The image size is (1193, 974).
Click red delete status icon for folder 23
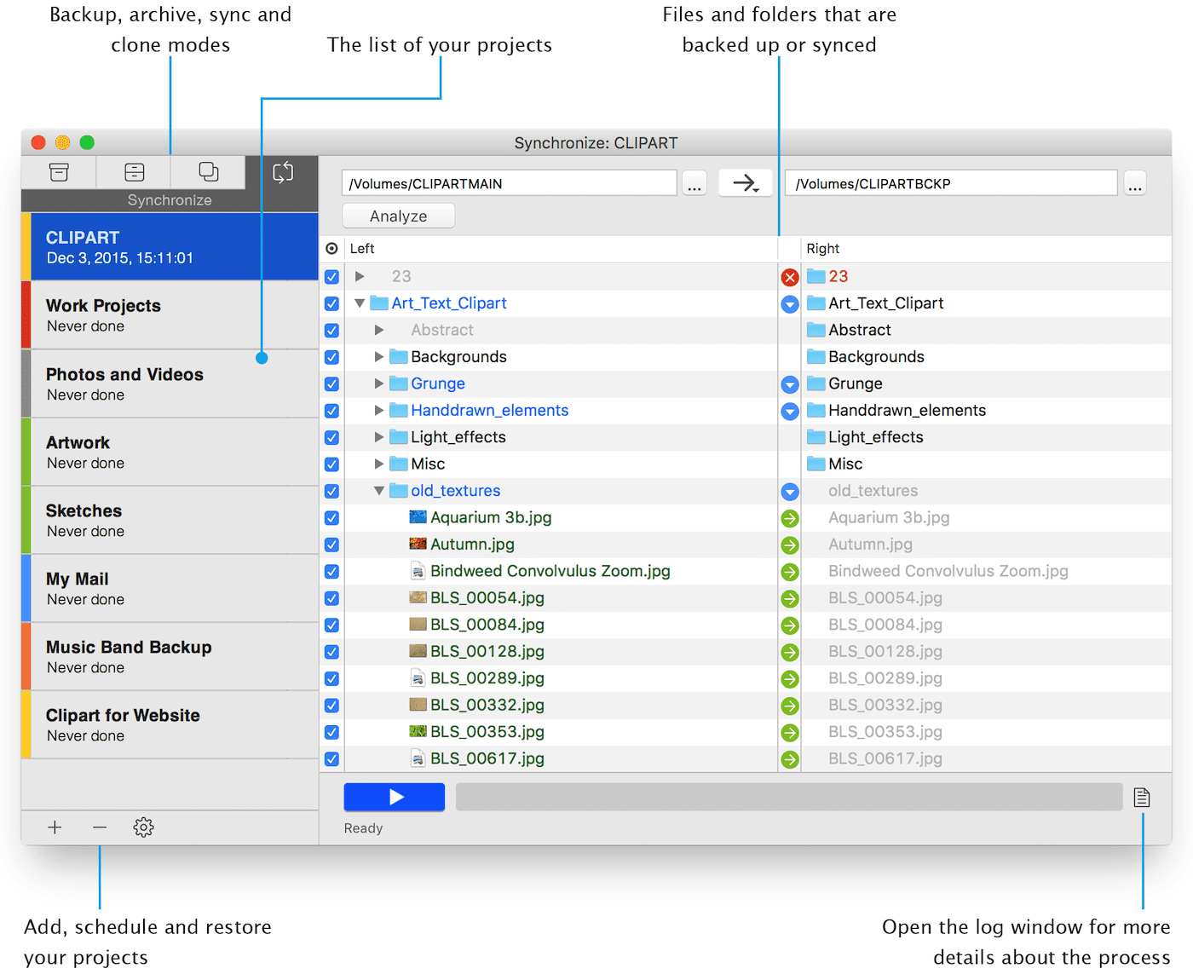(790, 277)
